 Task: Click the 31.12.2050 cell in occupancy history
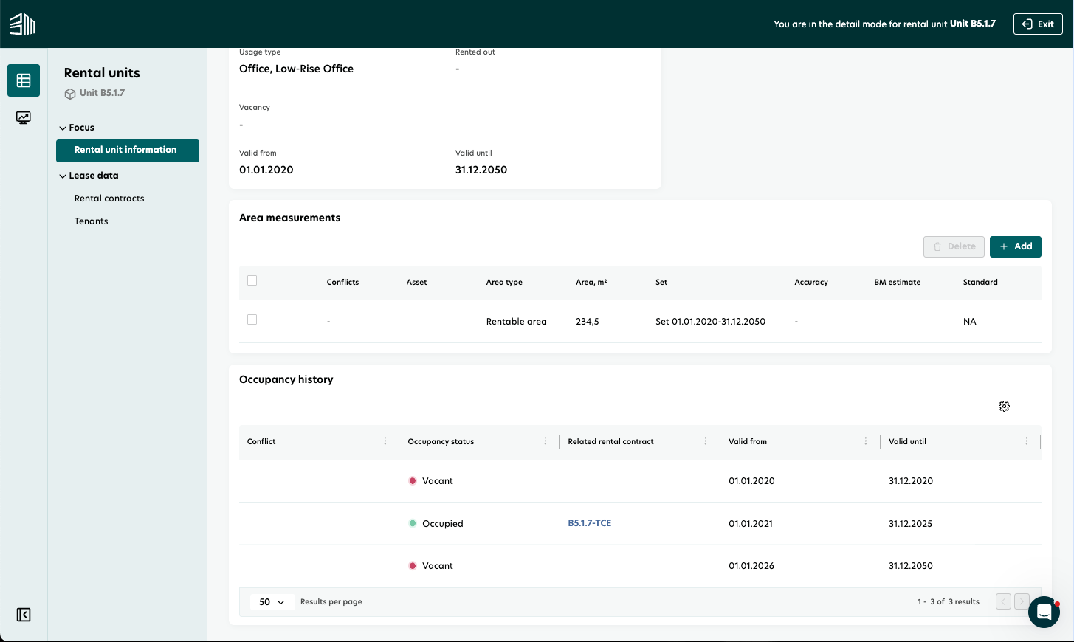tap(911, 566)
